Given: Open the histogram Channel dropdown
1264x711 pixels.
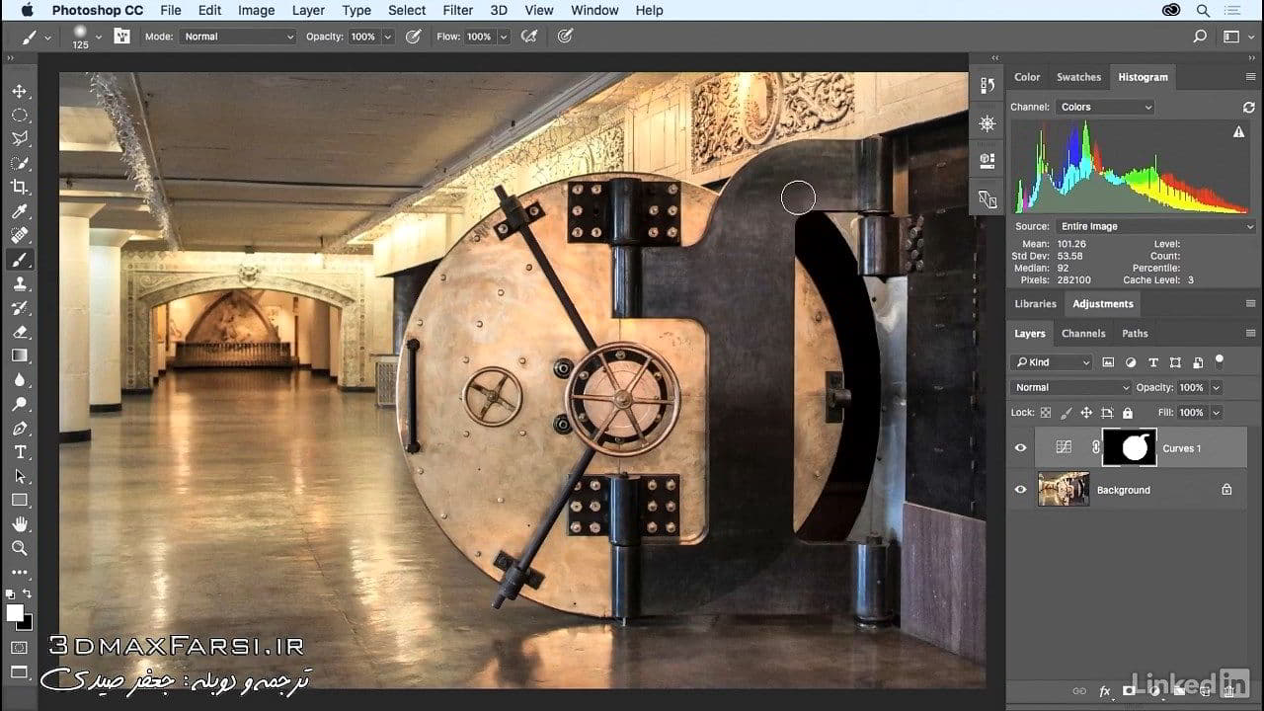Looking at the screenshot, I should pos(1104,107).
